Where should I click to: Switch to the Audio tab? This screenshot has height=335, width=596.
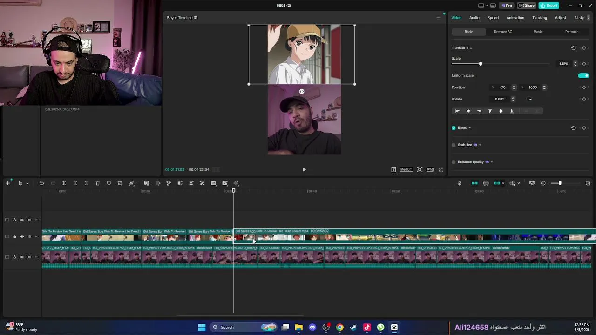pyautogui.click(x=474, y=18)
